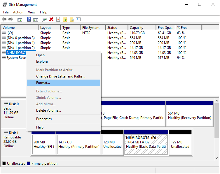Choose Open in the context menu
Viewport: 220px width, 174px height.
pyautogui.click(x=64, y=55)
